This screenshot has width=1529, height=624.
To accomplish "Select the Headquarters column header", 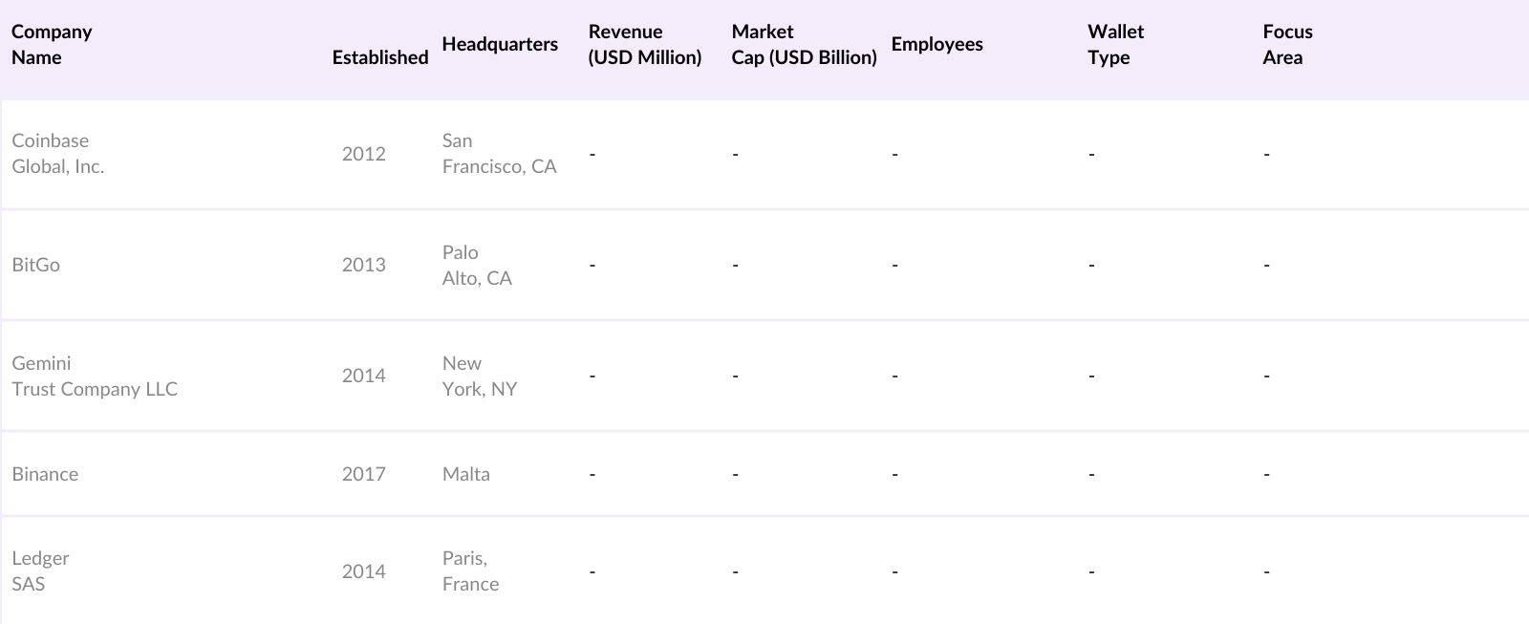I will coord(500,44).
